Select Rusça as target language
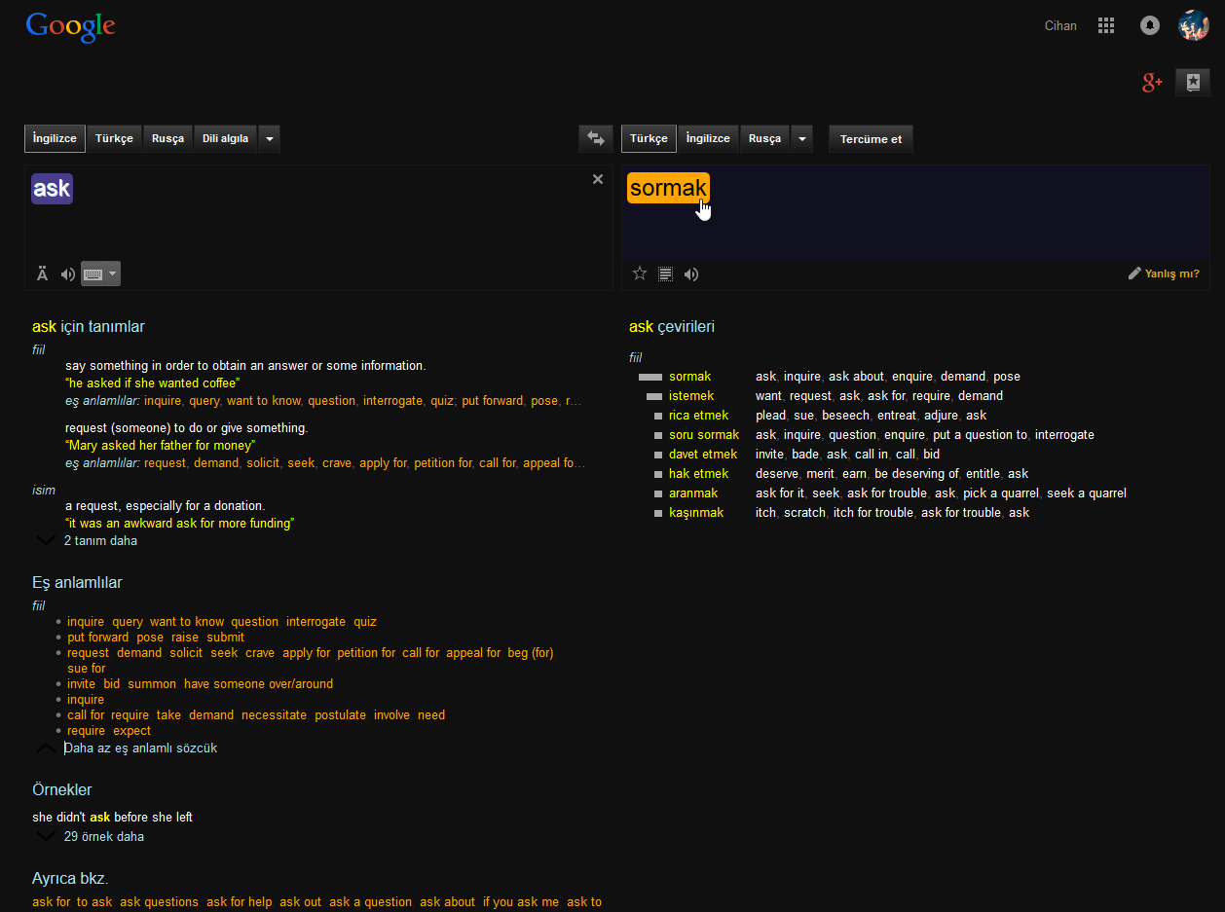The width and height of the screenshot is (1225, 912). pyautogui.click(x=764, y=138)
